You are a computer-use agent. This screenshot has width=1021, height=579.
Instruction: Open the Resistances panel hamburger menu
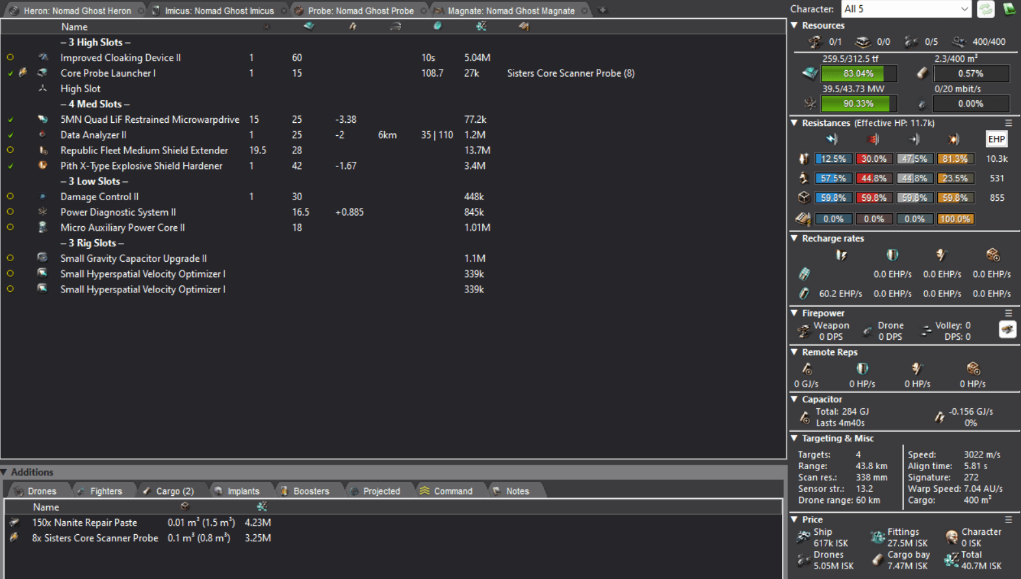point(1009,123)
